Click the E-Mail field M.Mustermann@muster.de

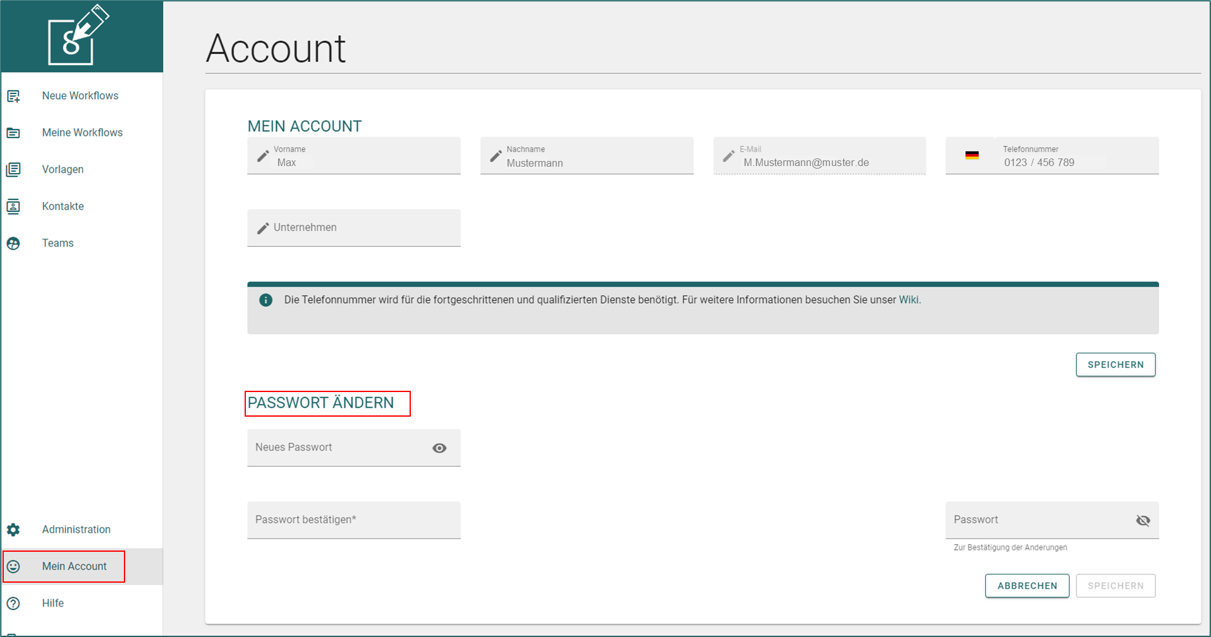(x=820, y=155)
